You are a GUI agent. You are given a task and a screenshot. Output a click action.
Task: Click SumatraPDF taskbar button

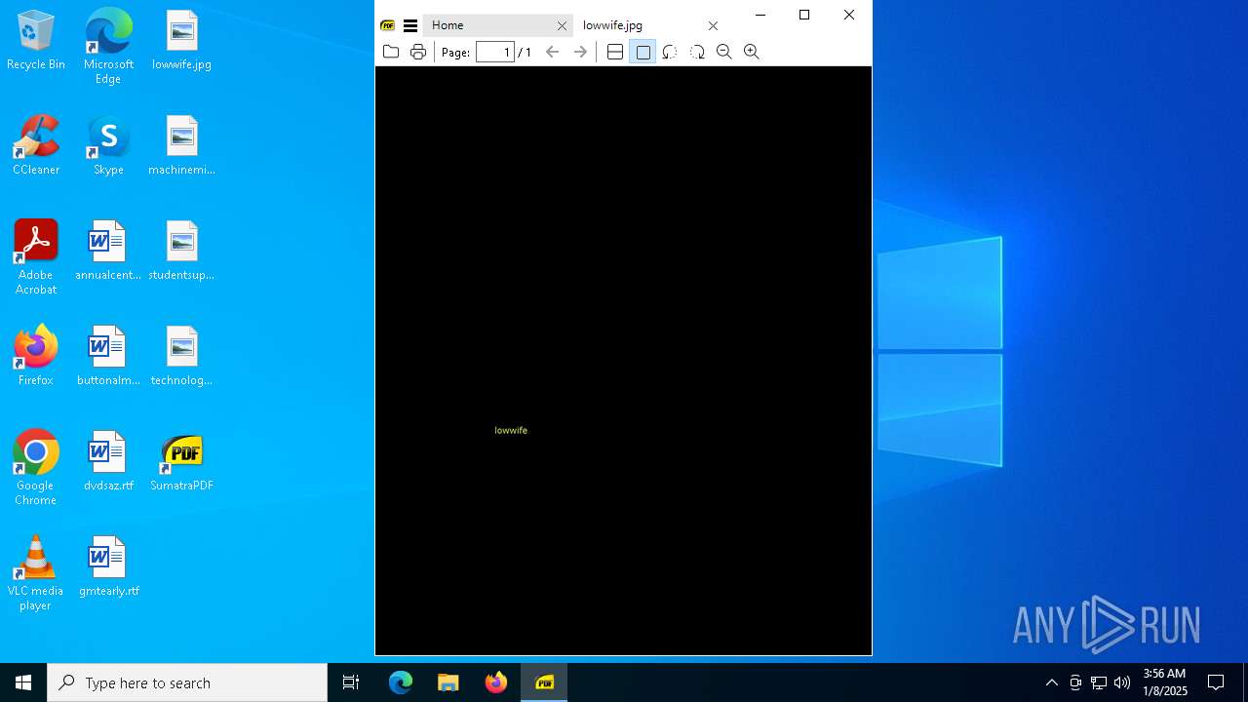coord(544,682)
